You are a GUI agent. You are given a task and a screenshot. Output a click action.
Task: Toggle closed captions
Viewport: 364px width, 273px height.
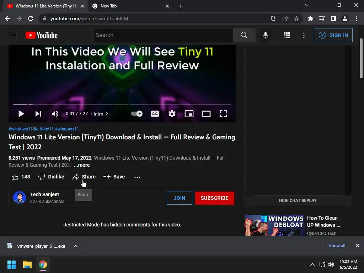click(x=155, y=114)
